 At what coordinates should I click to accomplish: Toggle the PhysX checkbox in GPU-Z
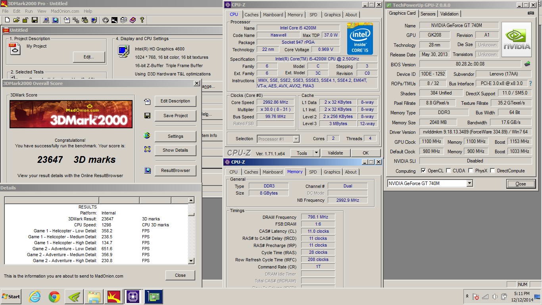click(x=471, y=171)
